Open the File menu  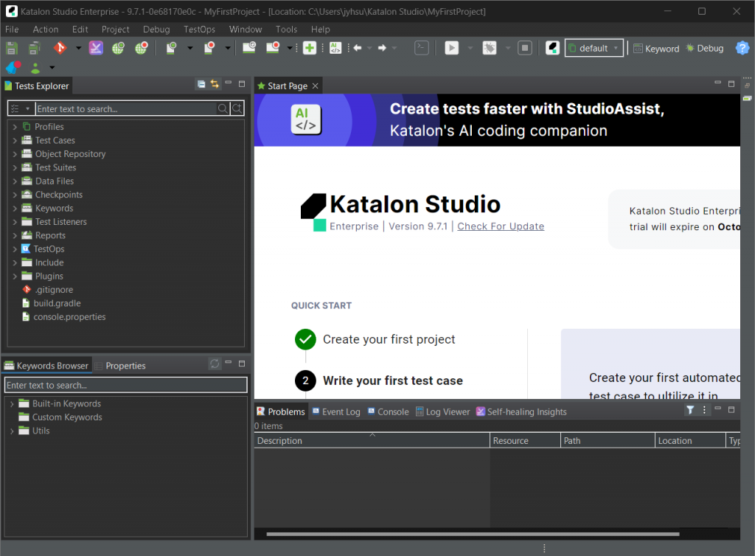coord(12,29)
